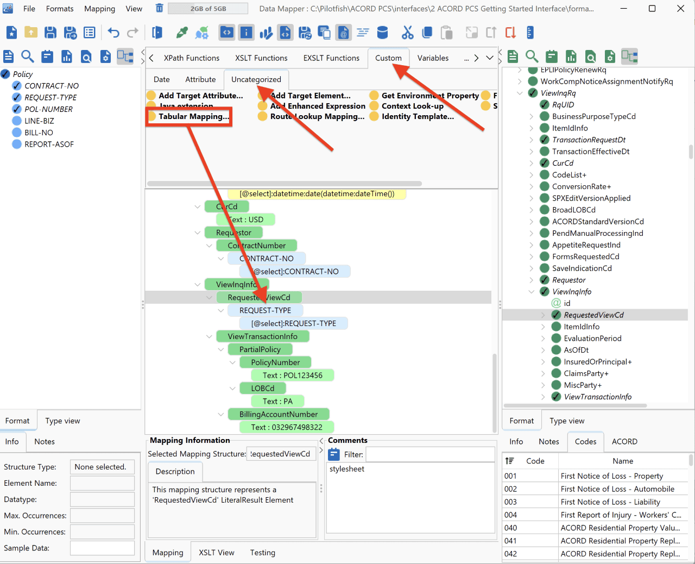Open the XSLT View tab

(217, 553)
